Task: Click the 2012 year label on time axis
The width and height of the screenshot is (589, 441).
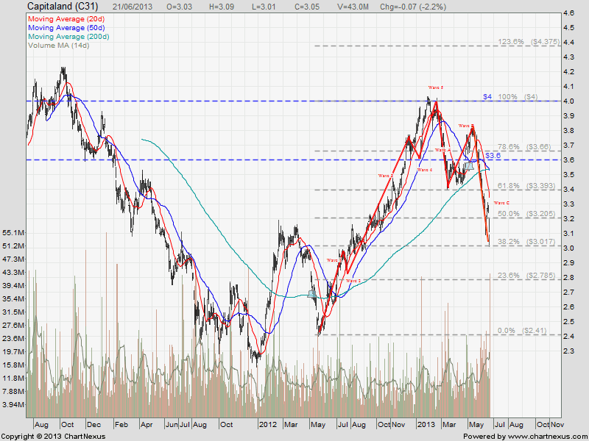Action: (x=267, y=425)
